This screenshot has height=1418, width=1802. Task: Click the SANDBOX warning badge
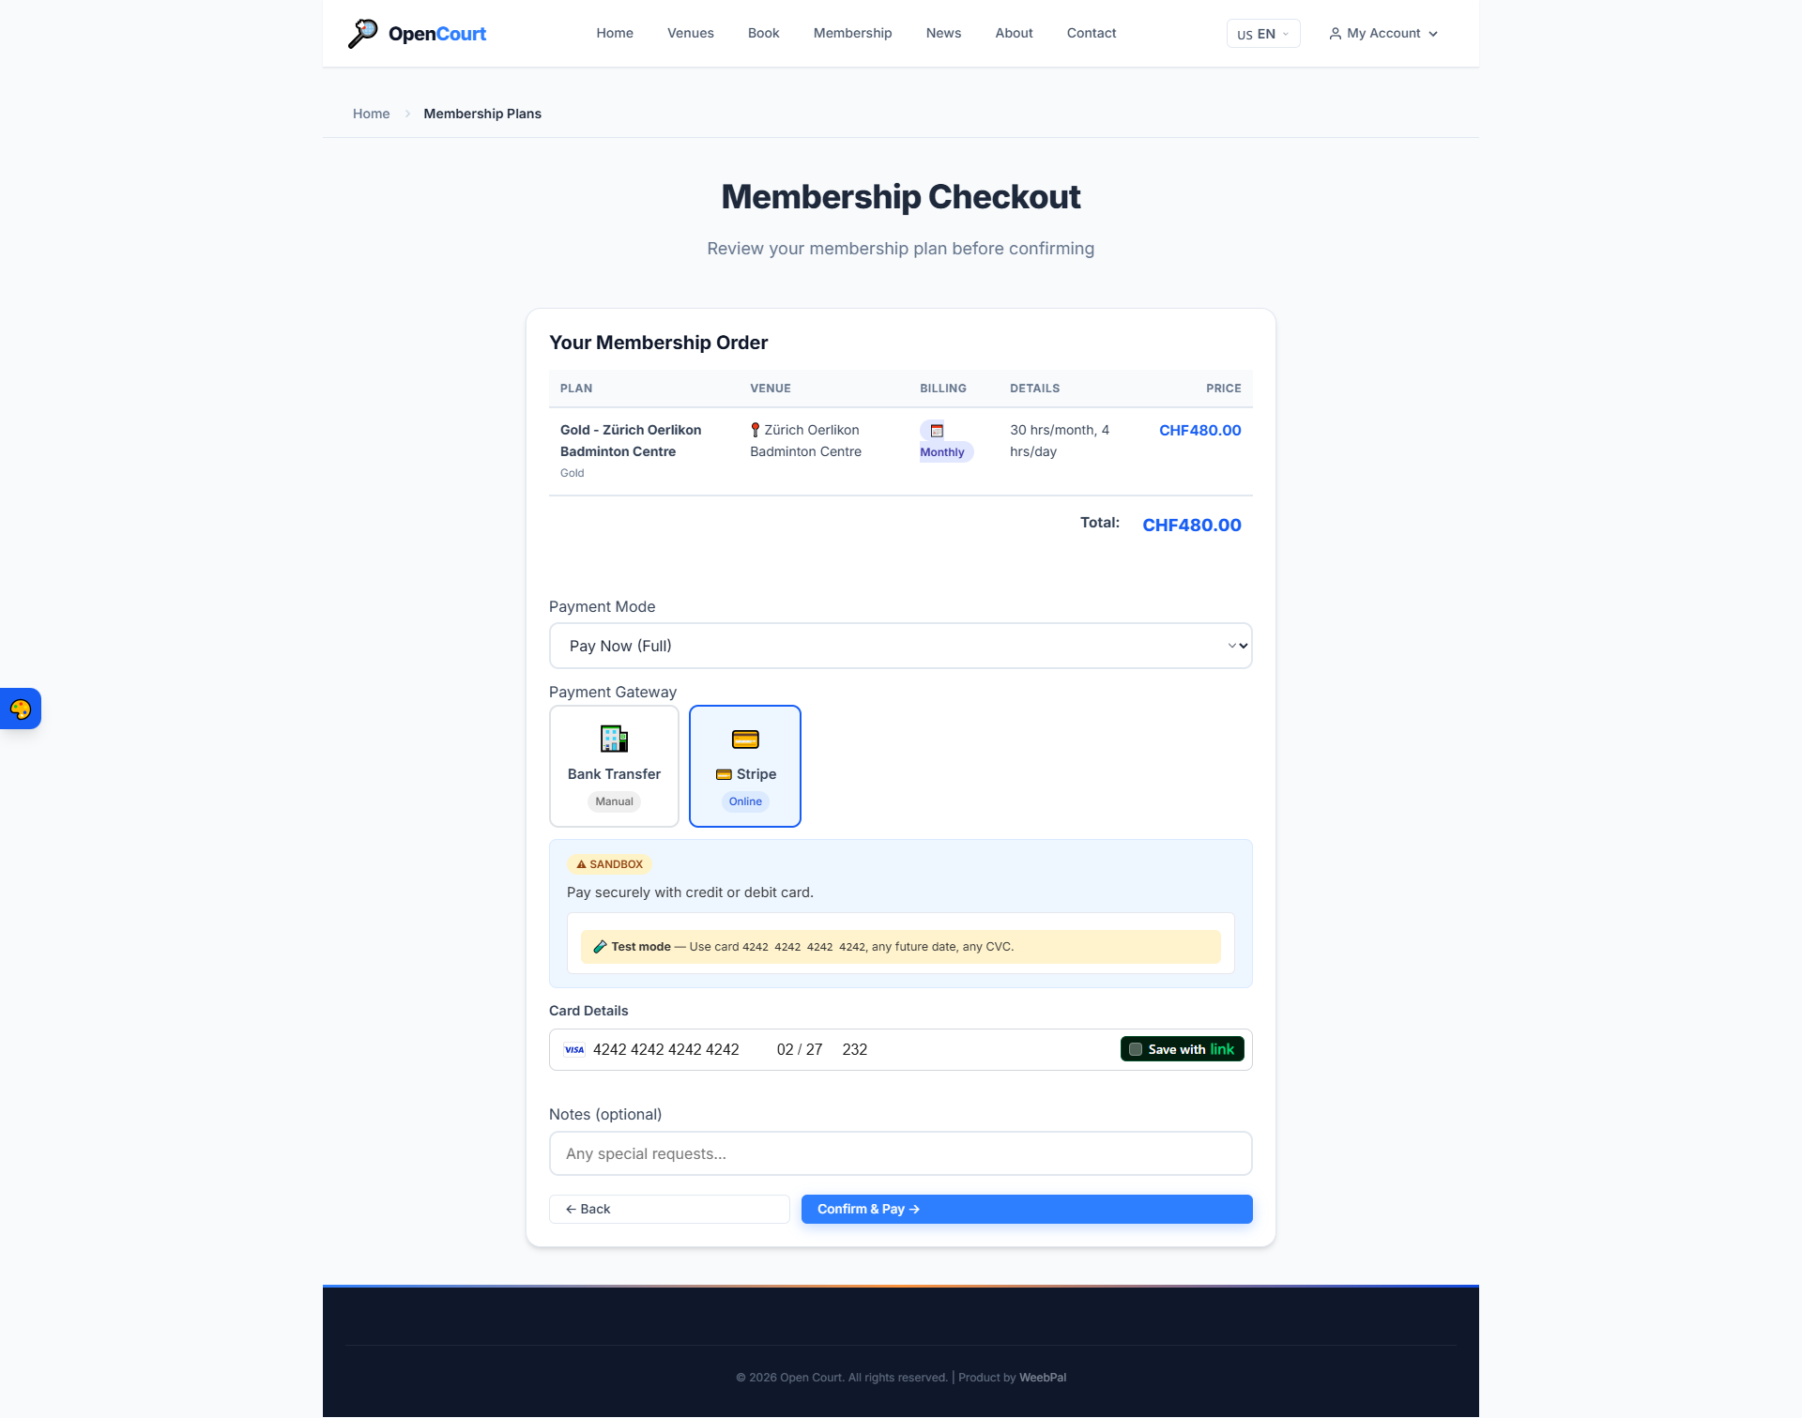[x=610, y=864]
